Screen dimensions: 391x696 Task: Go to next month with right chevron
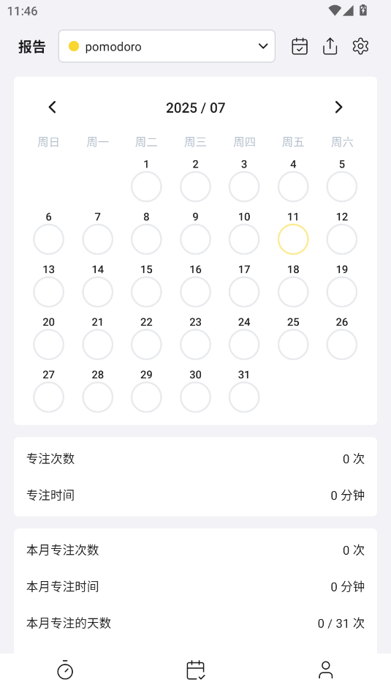338,107
